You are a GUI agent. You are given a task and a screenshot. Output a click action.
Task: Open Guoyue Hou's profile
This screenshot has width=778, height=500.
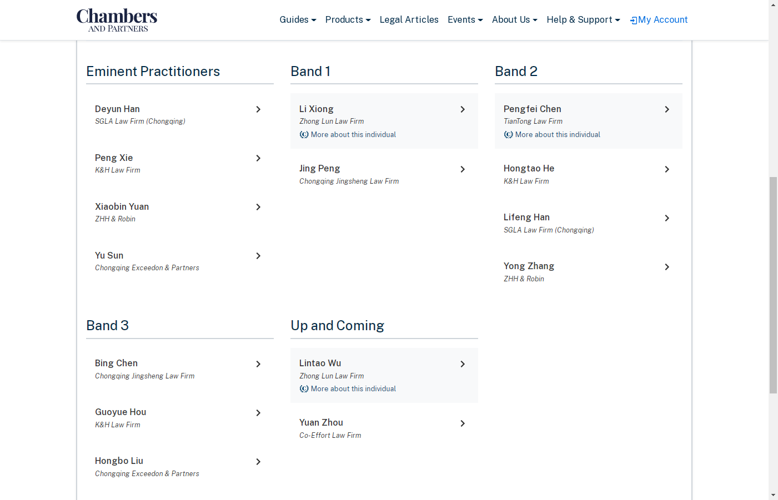coord(121,412)
